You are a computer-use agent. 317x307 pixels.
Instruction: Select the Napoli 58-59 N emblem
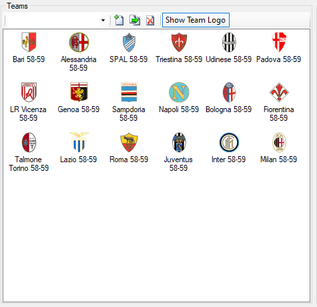click(x=179, y=92)
